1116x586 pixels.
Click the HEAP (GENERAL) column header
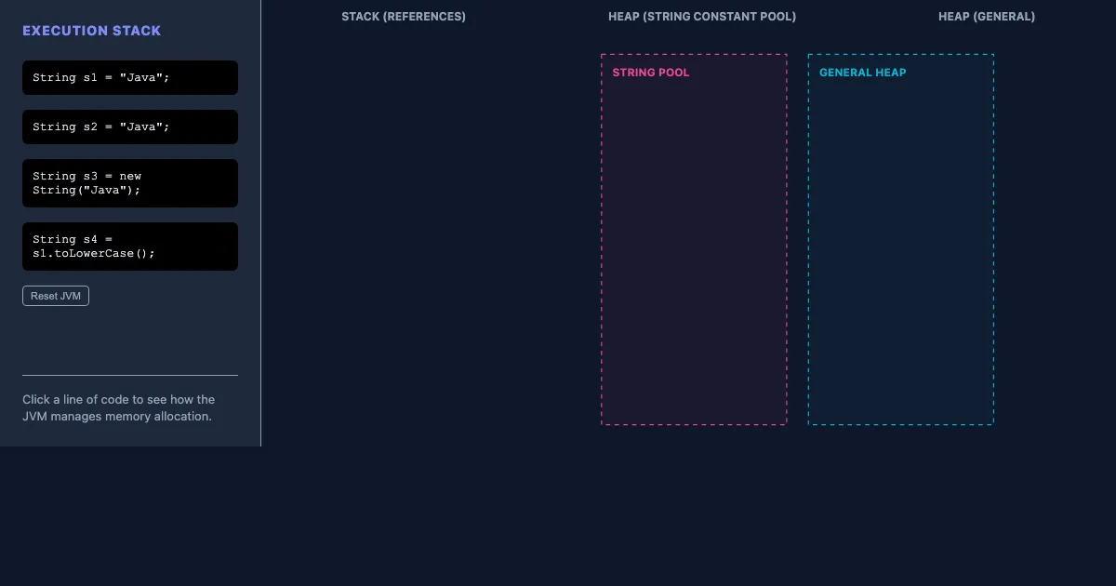[987, 17]
